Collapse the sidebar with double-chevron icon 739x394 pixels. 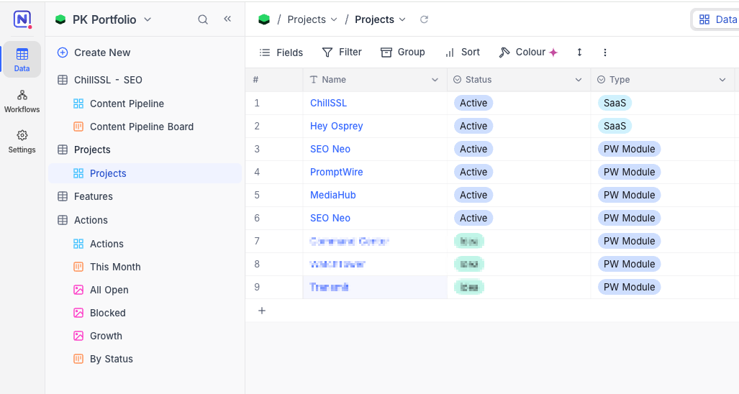tap(227, 19)
